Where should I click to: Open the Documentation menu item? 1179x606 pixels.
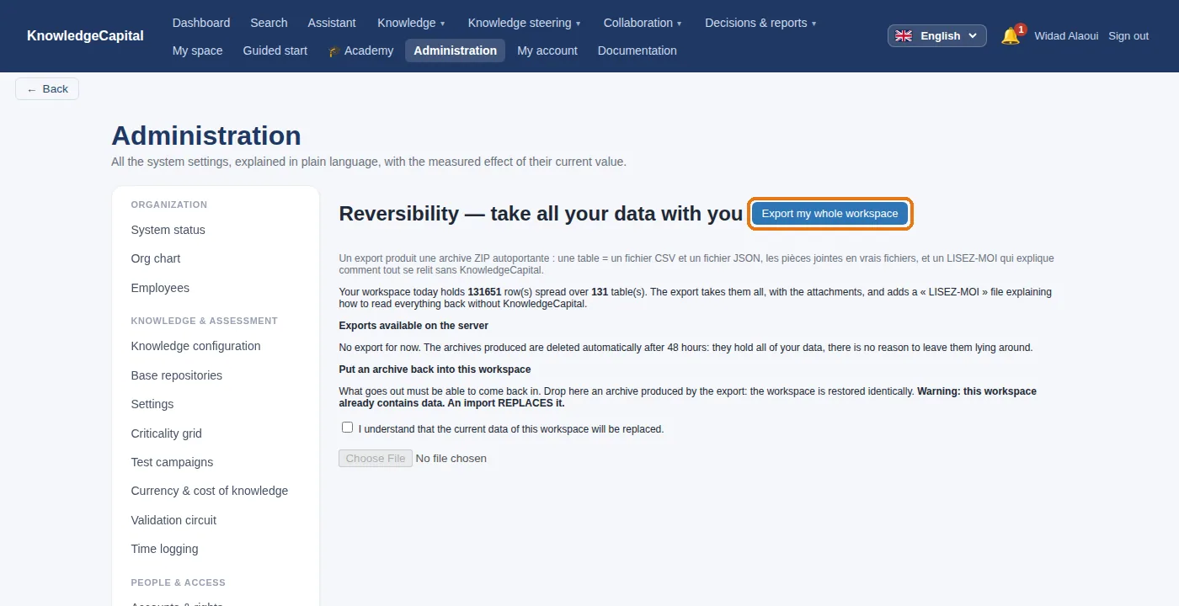(x=638, y=50)
